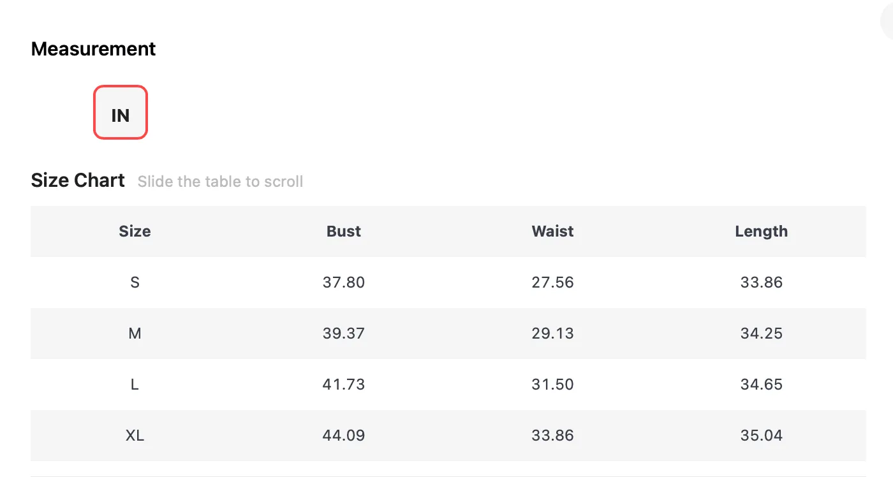
Task: Select the S size row label
Action: coord(135,282)
